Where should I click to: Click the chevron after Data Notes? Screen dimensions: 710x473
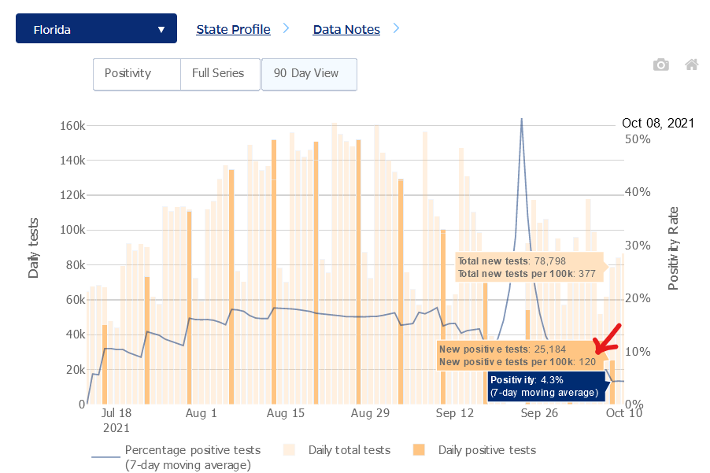point(396,28)
